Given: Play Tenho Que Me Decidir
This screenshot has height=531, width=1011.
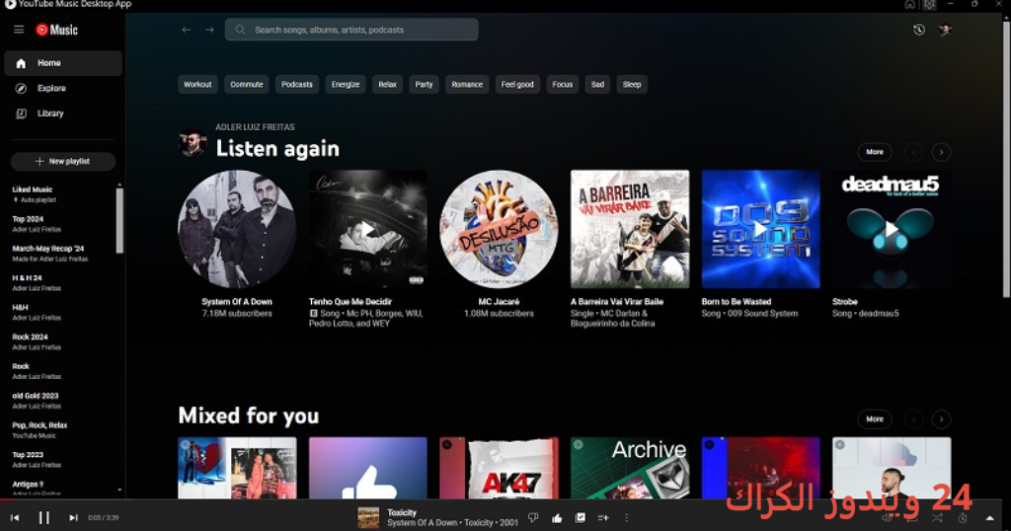Looking at the screenshot, I should click(367, 229).
